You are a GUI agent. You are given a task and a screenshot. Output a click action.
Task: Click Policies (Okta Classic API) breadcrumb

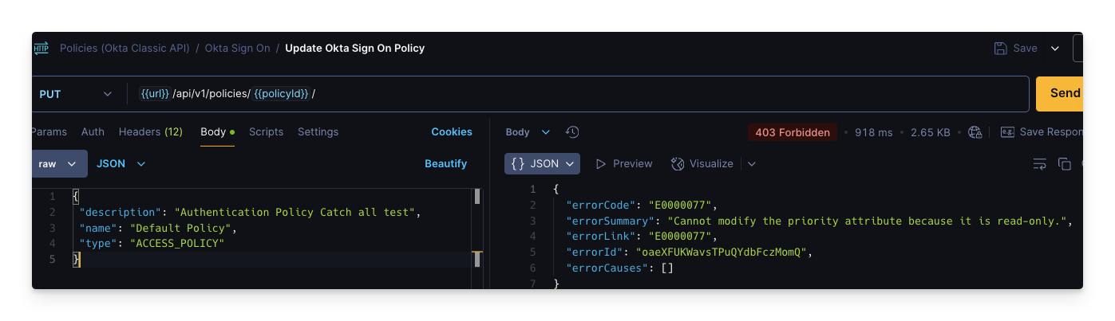pos(125,48)
